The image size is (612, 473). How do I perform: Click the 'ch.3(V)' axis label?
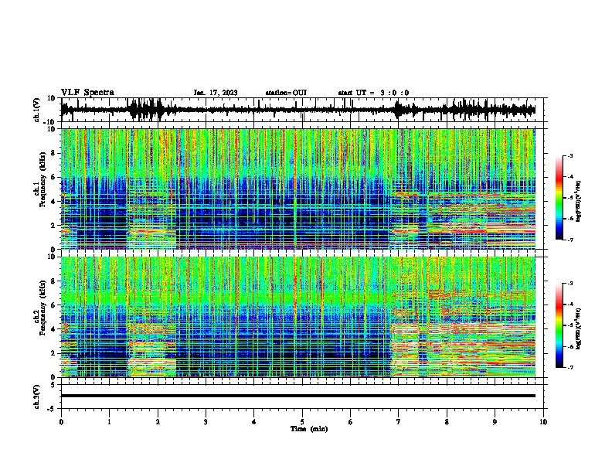(x=37, y=396)
